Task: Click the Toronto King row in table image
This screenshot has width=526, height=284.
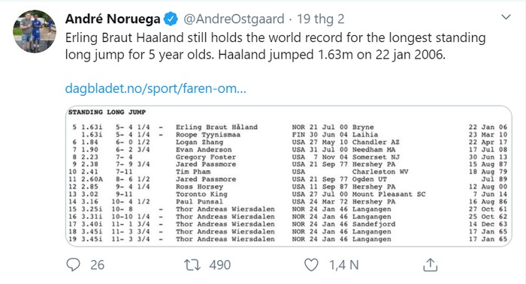Action: pyautogui.click(x=289, y=194)
